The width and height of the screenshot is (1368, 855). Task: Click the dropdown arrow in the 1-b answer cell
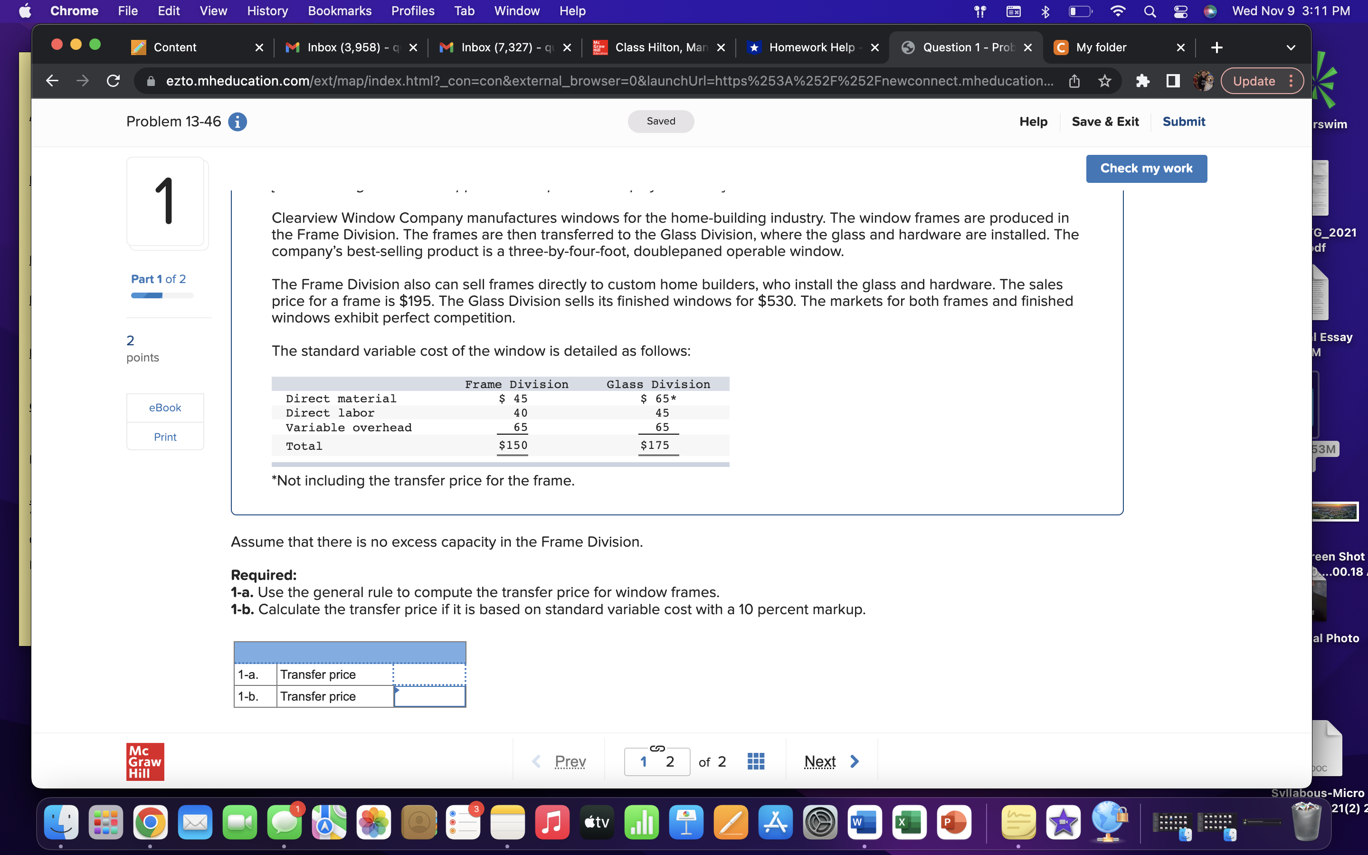(399, 691)
